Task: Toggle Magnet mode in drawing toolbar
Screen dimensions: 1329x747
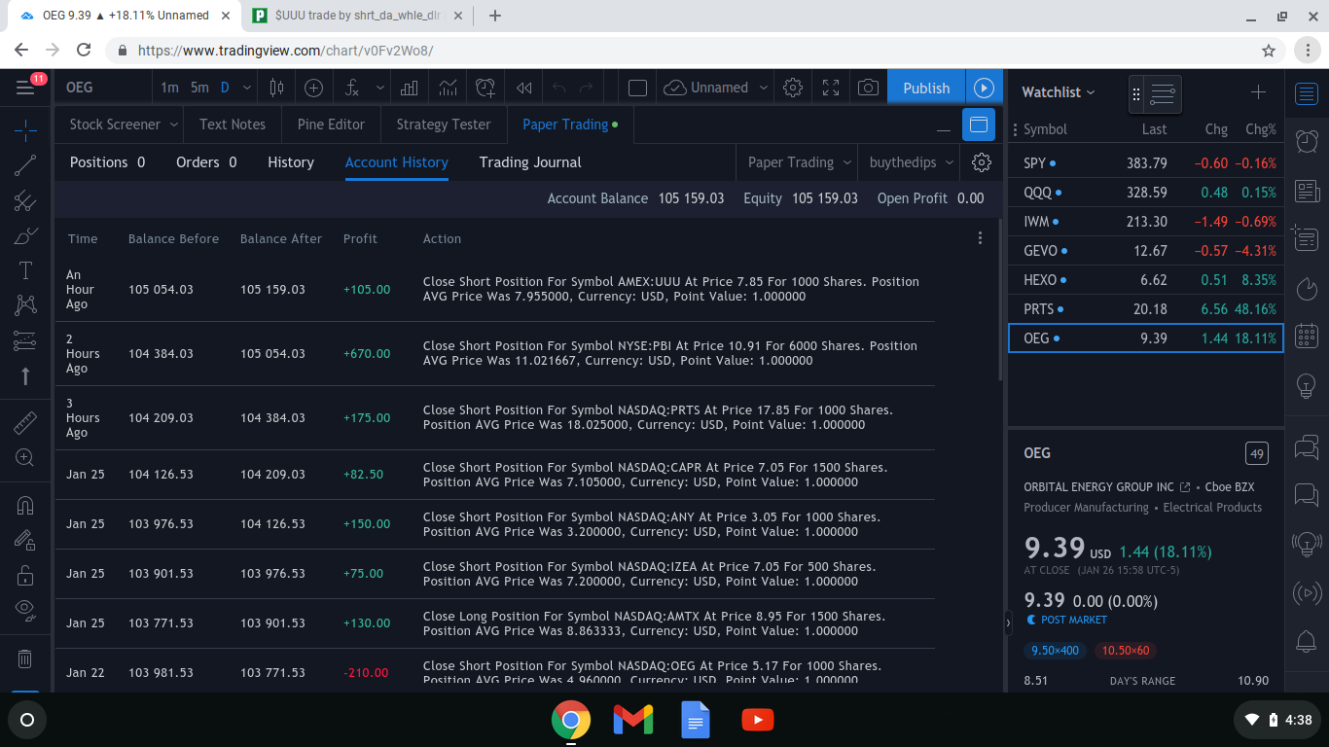Action: [25, 505]
